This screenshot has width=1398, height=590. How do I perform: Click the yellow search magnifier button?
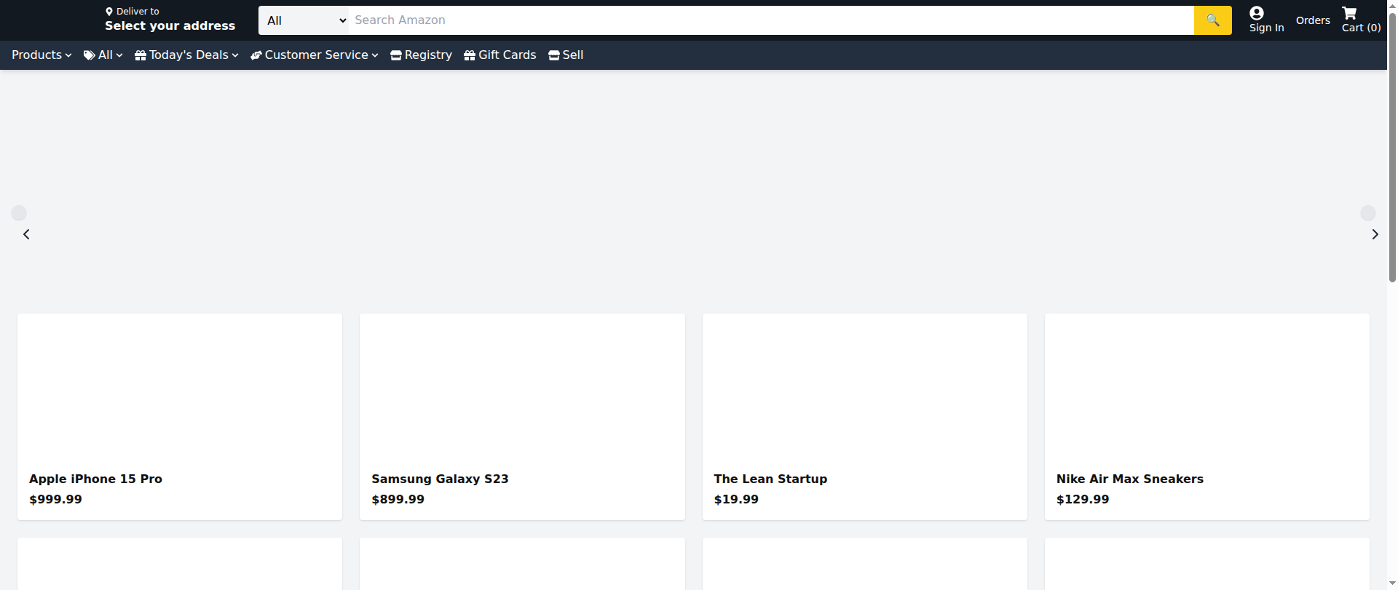(1212, 20)
